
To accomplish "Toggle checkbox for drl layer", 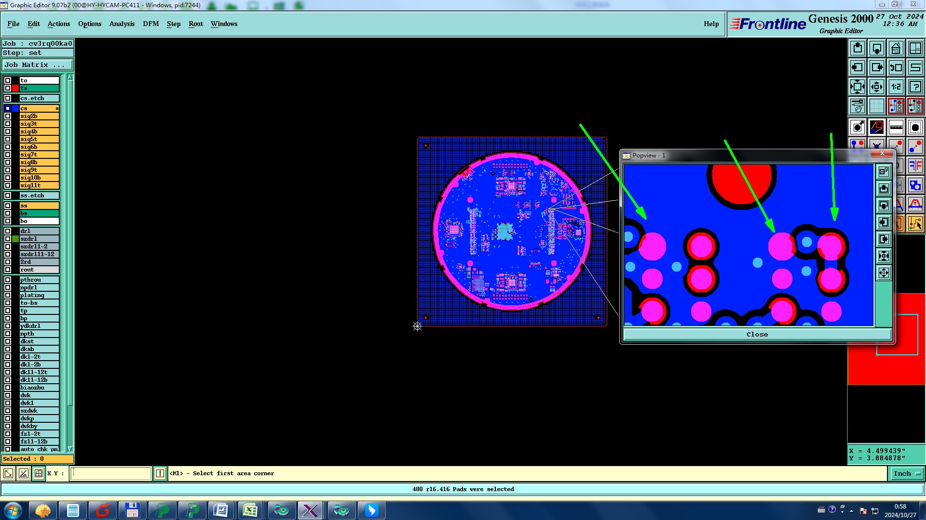I will click(x=8, y=231).
